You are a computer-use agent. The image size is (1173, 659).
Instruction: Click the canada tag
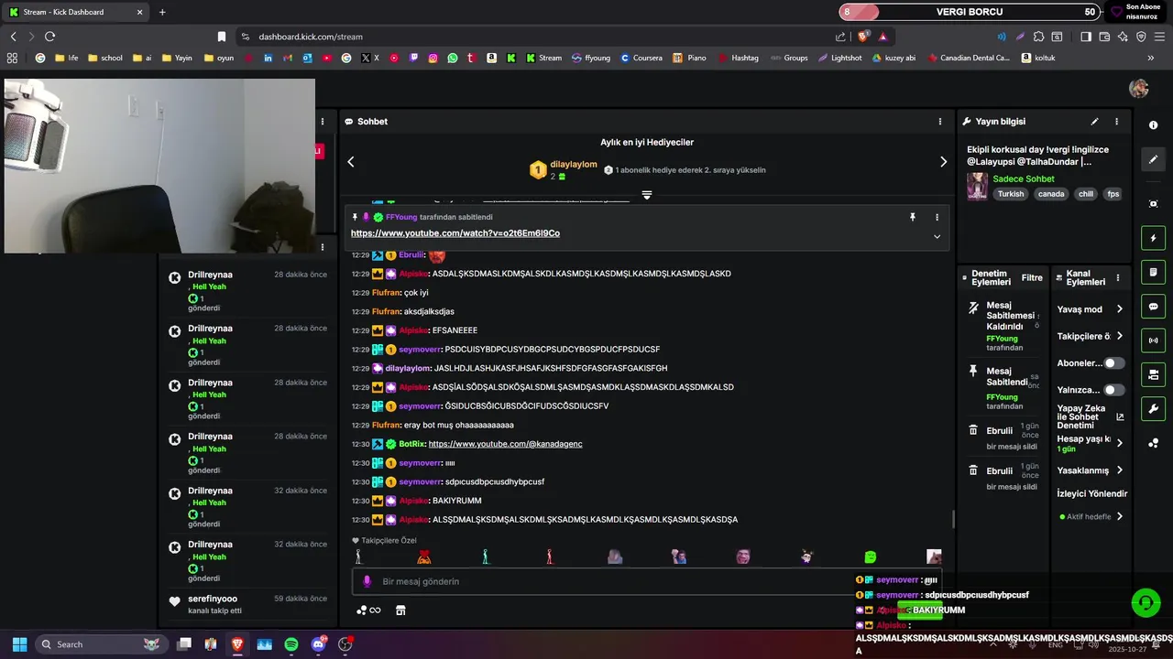pyautogui.click(x=1050, y=194)
